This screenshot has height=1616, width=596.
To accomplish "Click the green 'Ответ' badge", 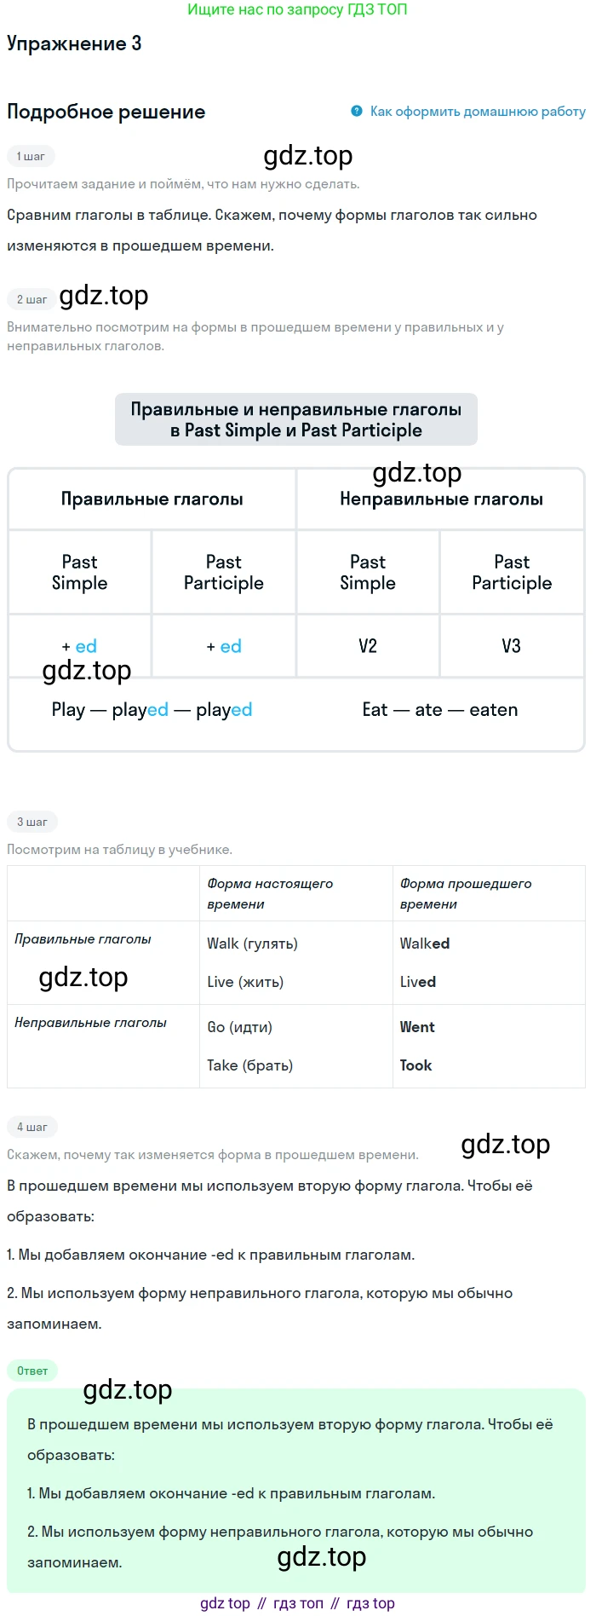I will [x=32, y=1371].
